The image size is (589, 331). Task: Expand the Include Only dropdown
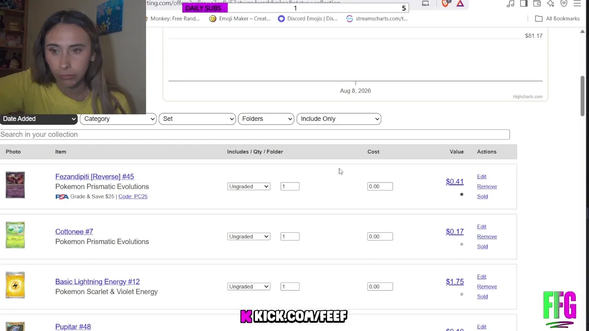click(x=339, y=119)
